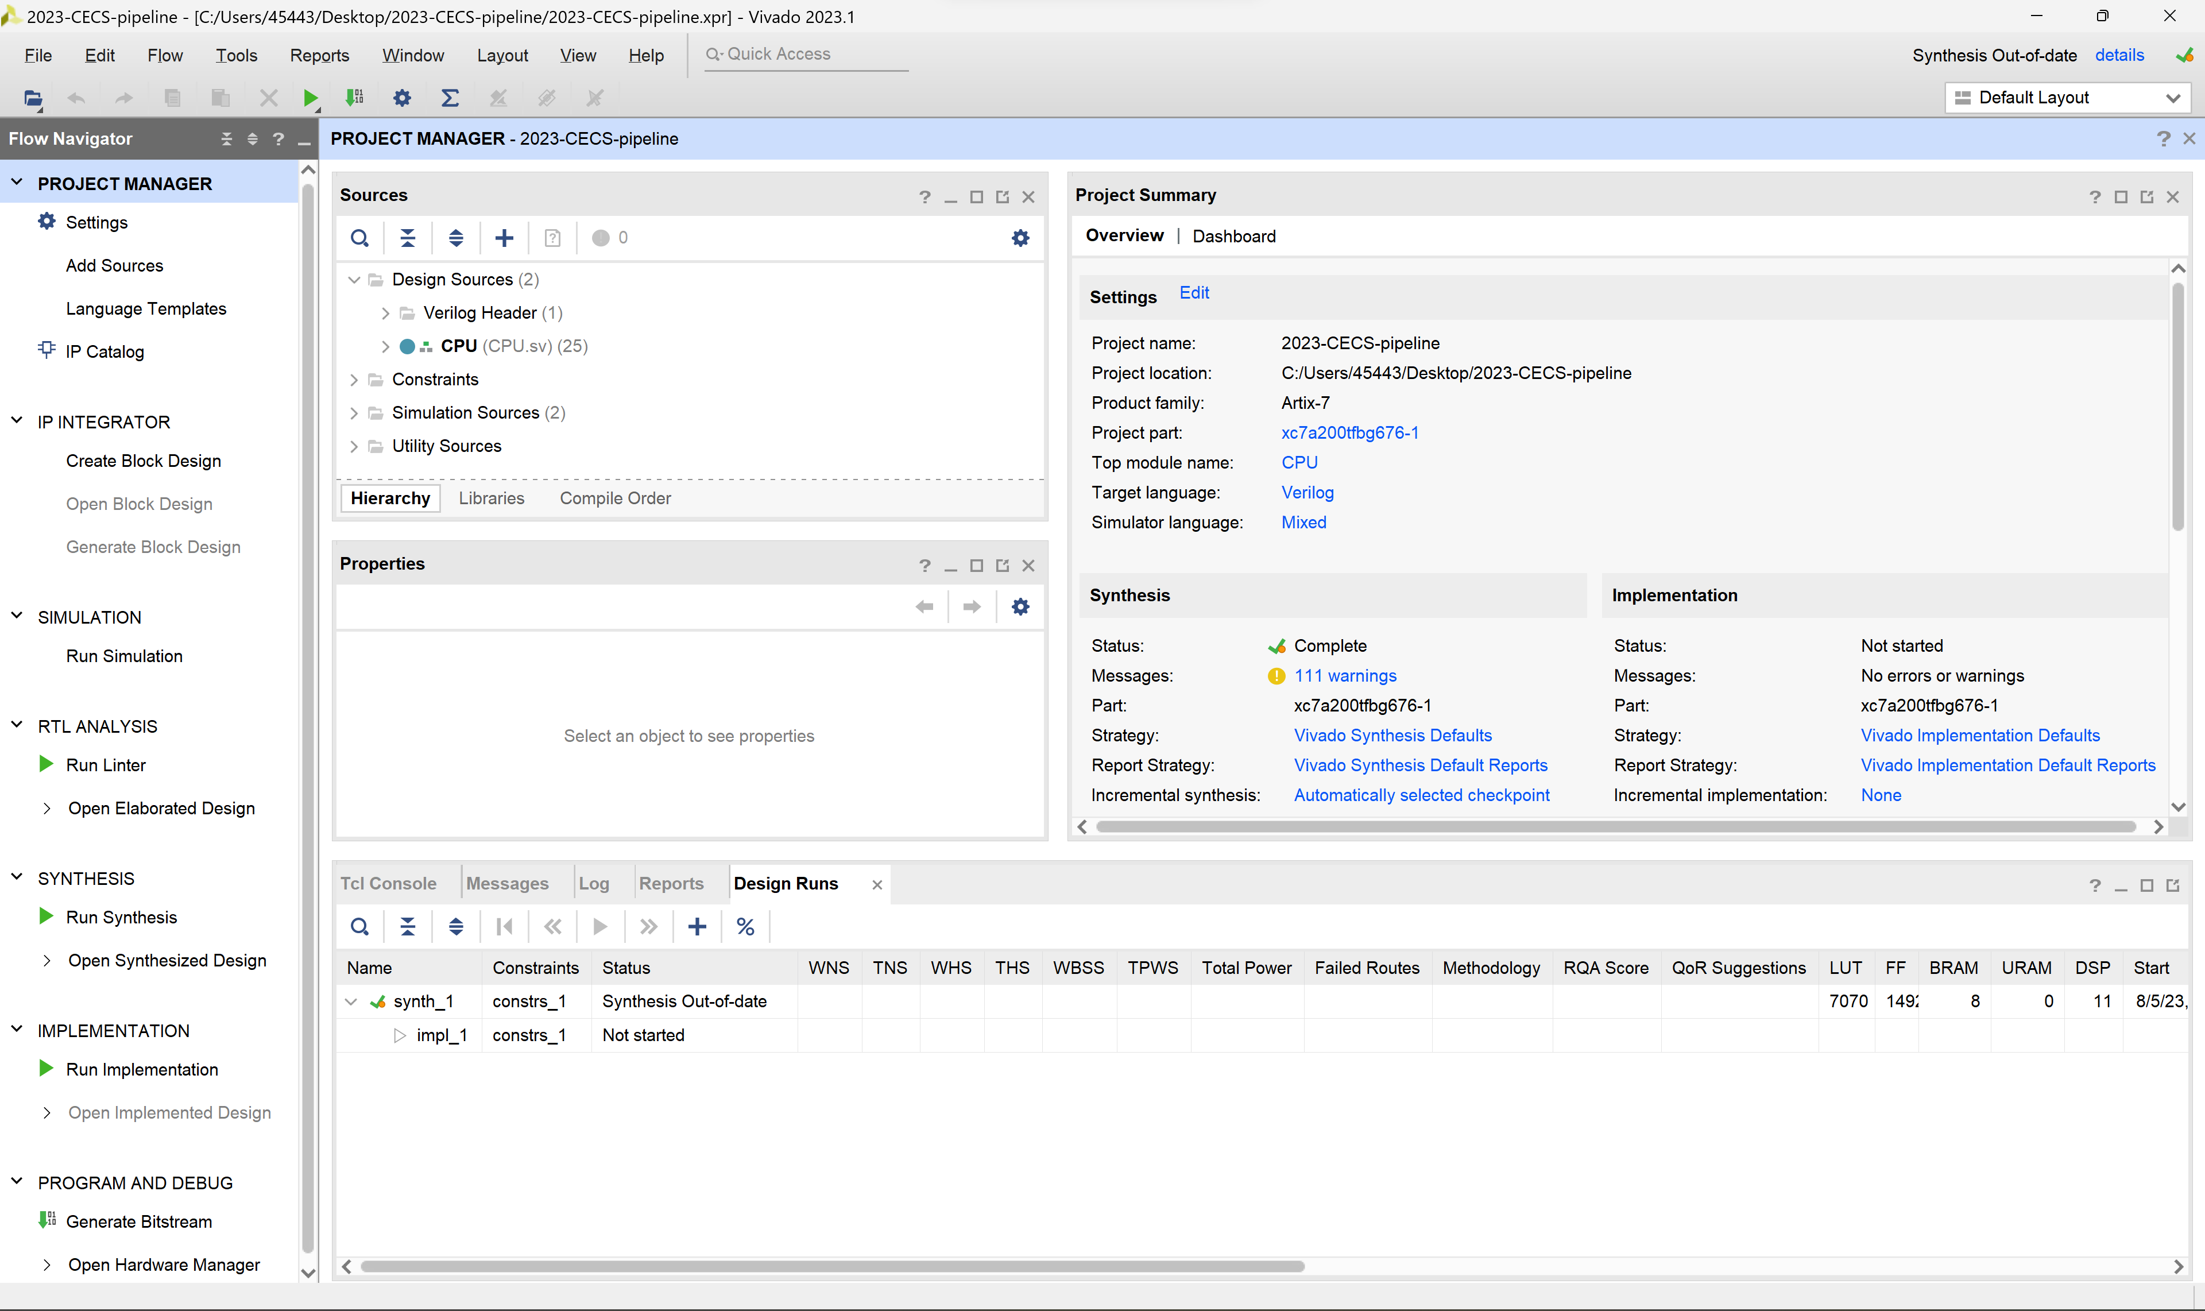Expand Open Synthesized Design
Image resolution: width=2205 pixels, height=1311 pixels.
[47, 960]
